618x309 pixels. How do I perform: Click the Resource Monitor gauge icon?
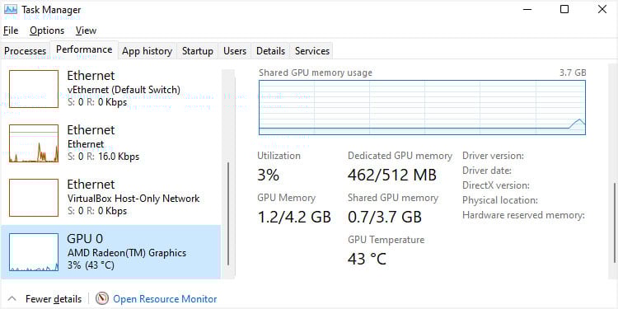pos(101,299)
